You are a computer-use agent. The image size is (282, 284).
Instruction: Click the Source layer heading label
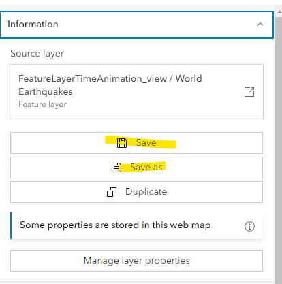(37, 54)
